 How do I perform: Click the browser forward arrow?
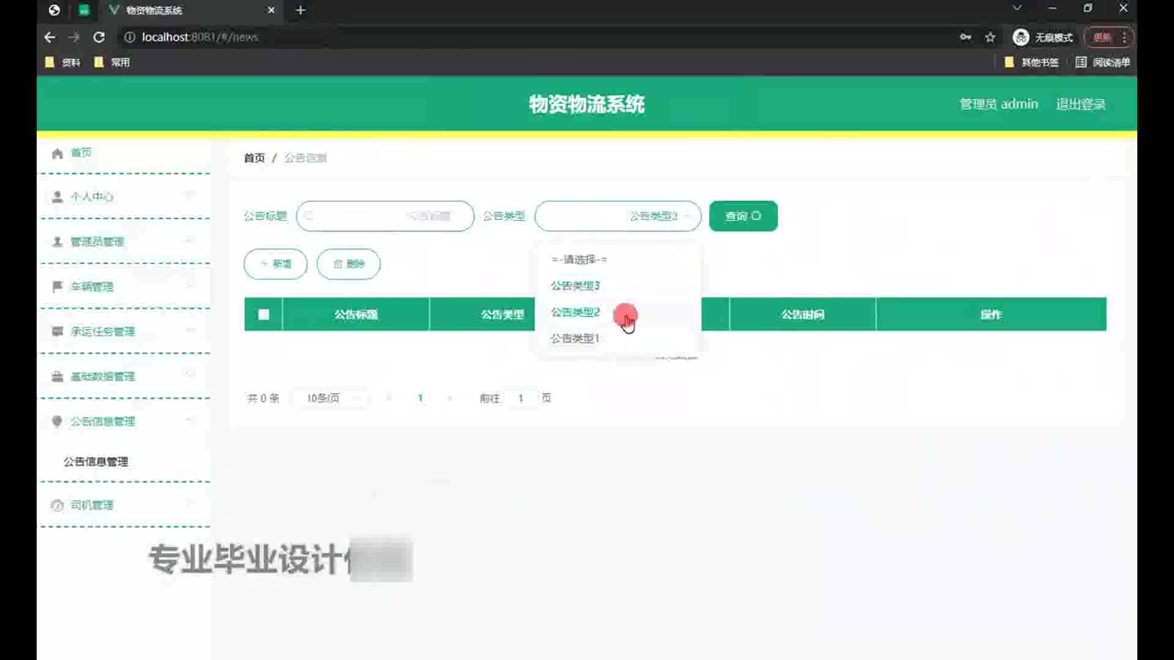tap(74, 37)
